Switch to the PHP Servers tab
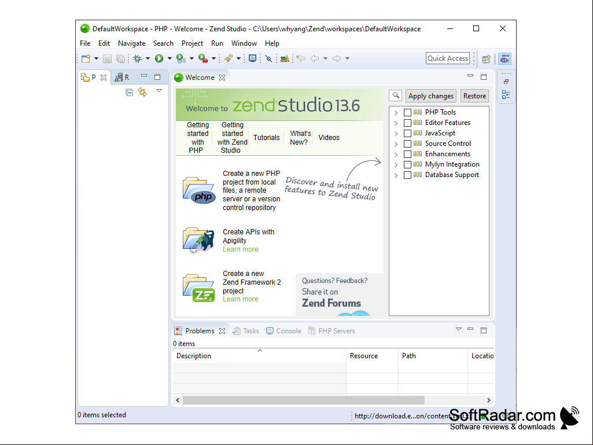This screenshot has height=445, width=593. pyautogui.click(x=332, y=331)
